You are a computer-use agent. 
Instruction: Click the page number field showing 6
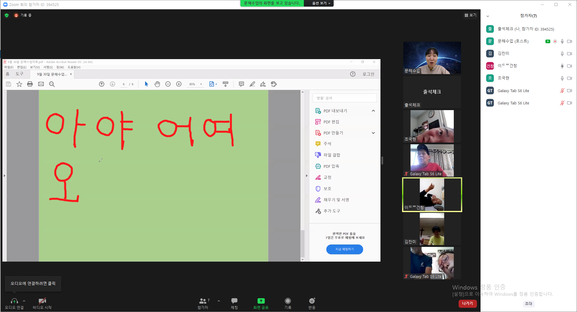[124, 84]
